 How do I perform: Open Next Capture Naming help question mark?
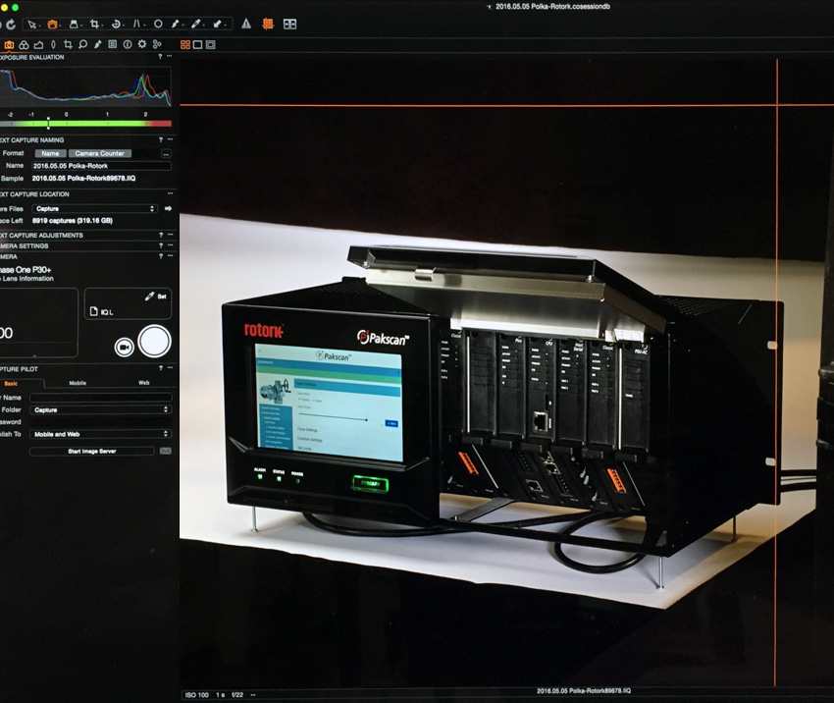tap(161, 140)
